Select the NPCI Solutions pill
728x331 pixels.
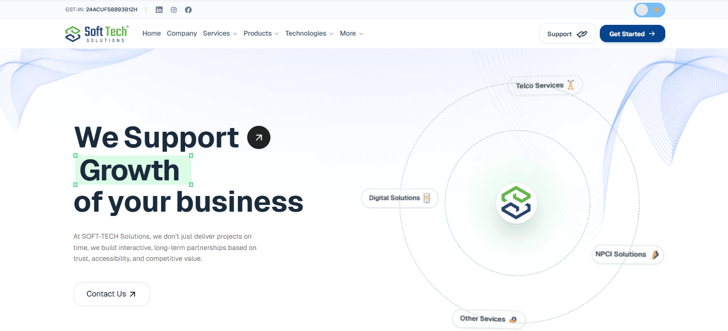pyautogui.click(x=627, y=254)
